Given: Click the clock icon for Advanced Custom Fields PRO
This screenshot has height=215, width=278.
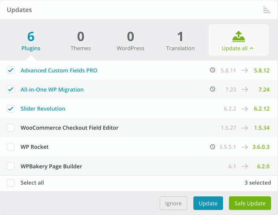Looking at the screenshot, I should pos(213,70).
